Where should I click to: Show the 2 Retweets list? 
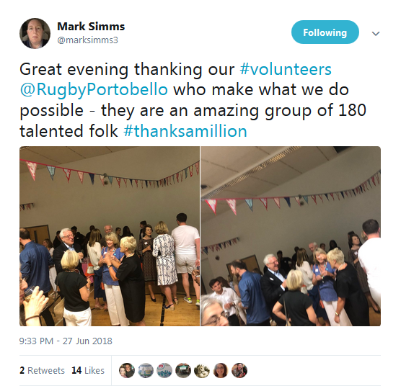click(43, 370)
